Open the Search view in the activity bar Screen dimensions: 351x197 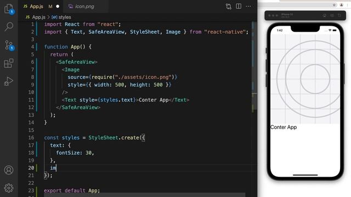click(x=9, y=27)
